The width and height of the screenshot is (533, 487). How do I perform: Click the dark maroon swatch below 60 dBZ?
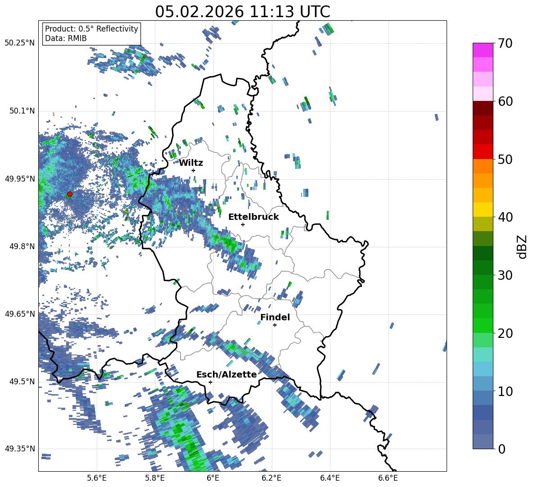(483, 108)
